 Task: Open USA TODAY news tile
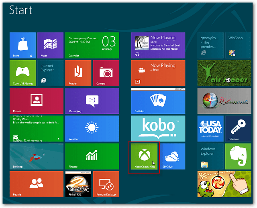click(210, 129)
